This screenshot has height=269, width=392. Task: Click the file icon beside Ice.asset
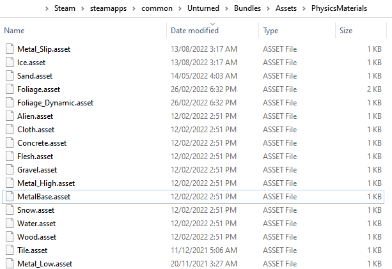(10, 62)
